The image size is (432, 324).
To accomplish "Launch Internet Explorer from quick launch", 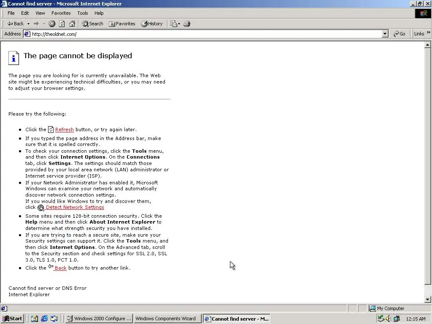I will (x=44, y=319).
